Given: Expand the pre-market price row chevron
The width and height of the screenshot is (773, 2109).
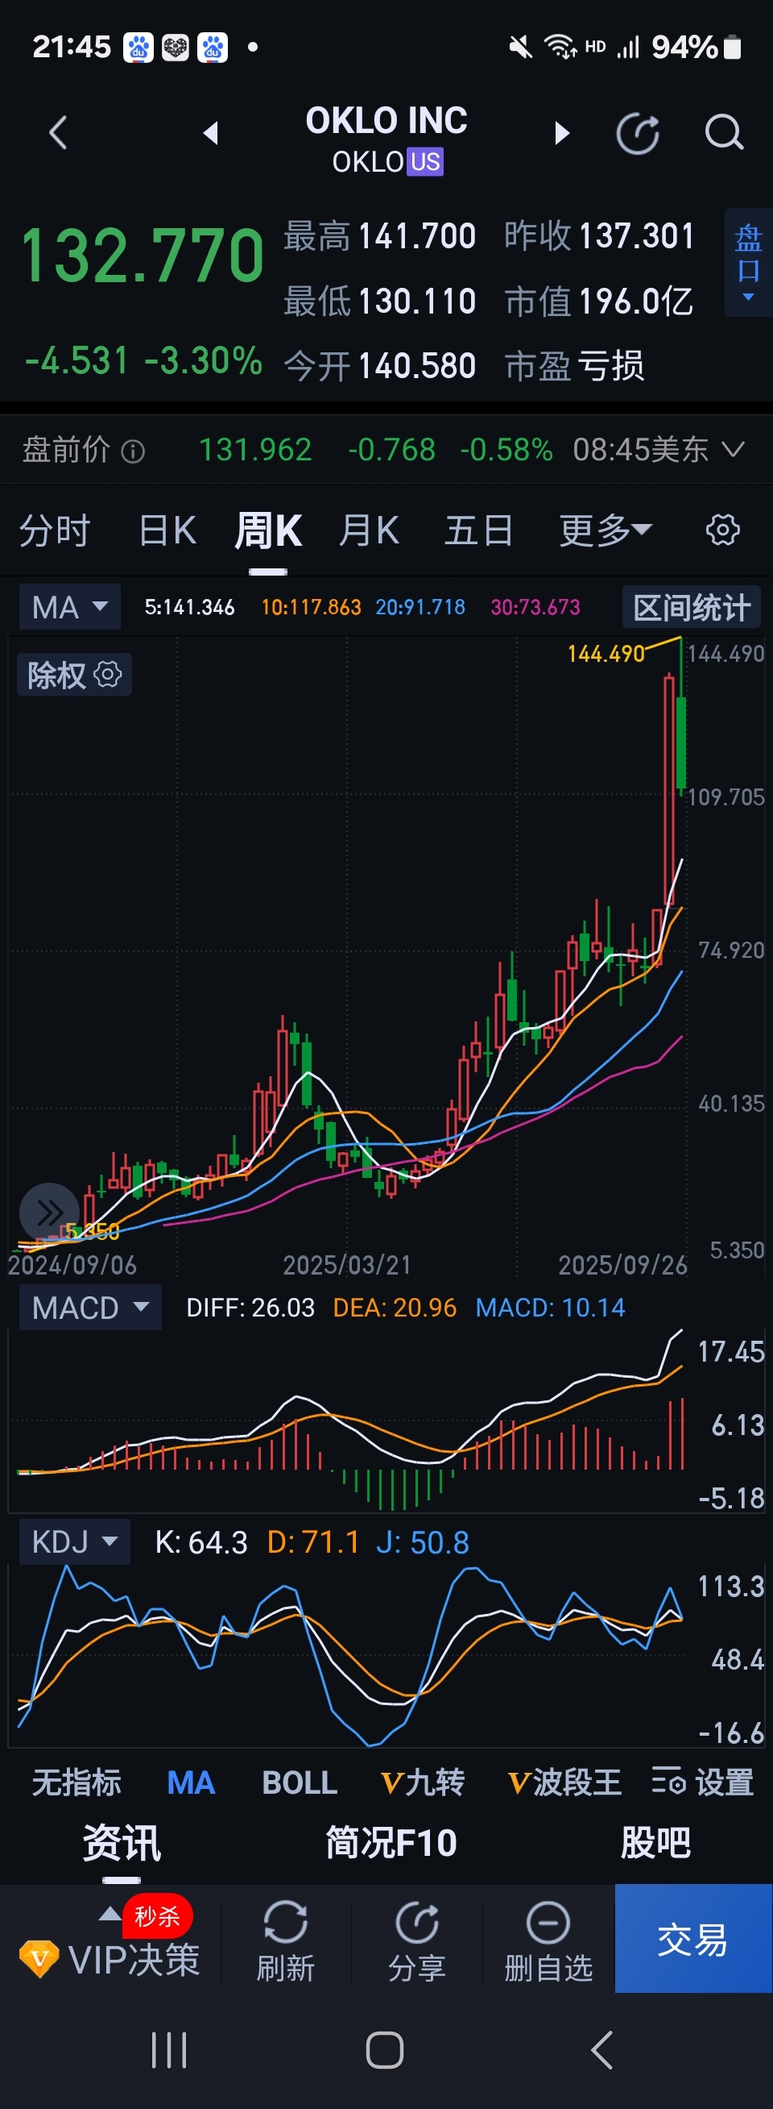Looking at the screenshot, I should (x=734, y=449).
